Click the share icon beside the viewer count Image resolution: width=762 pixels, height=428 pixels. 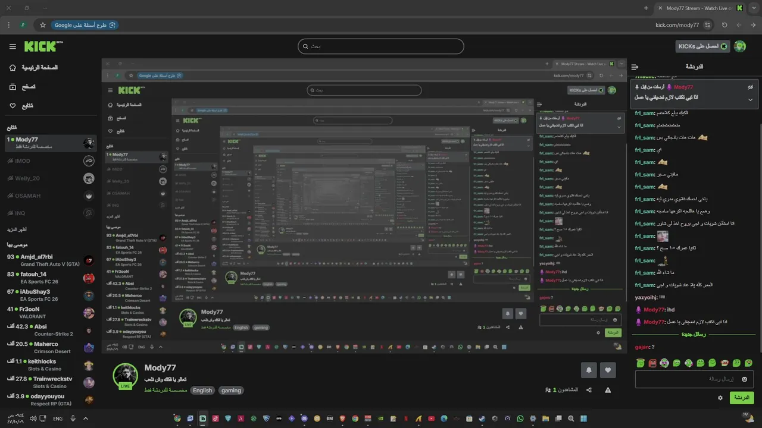pyautogui.click(x=589, y=390)
